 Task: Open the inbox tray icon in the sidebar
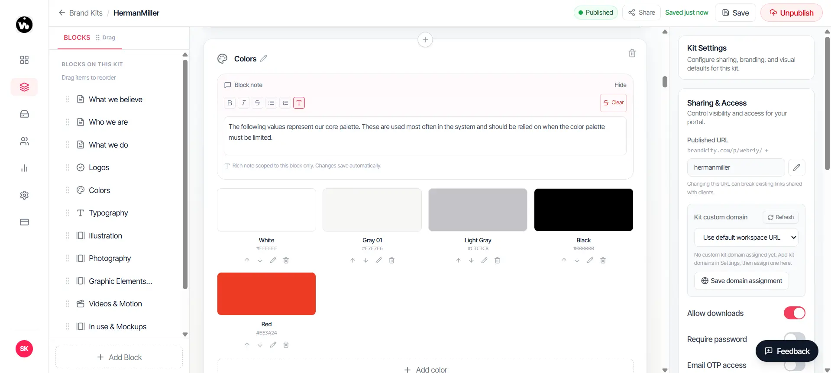[24, 114]
